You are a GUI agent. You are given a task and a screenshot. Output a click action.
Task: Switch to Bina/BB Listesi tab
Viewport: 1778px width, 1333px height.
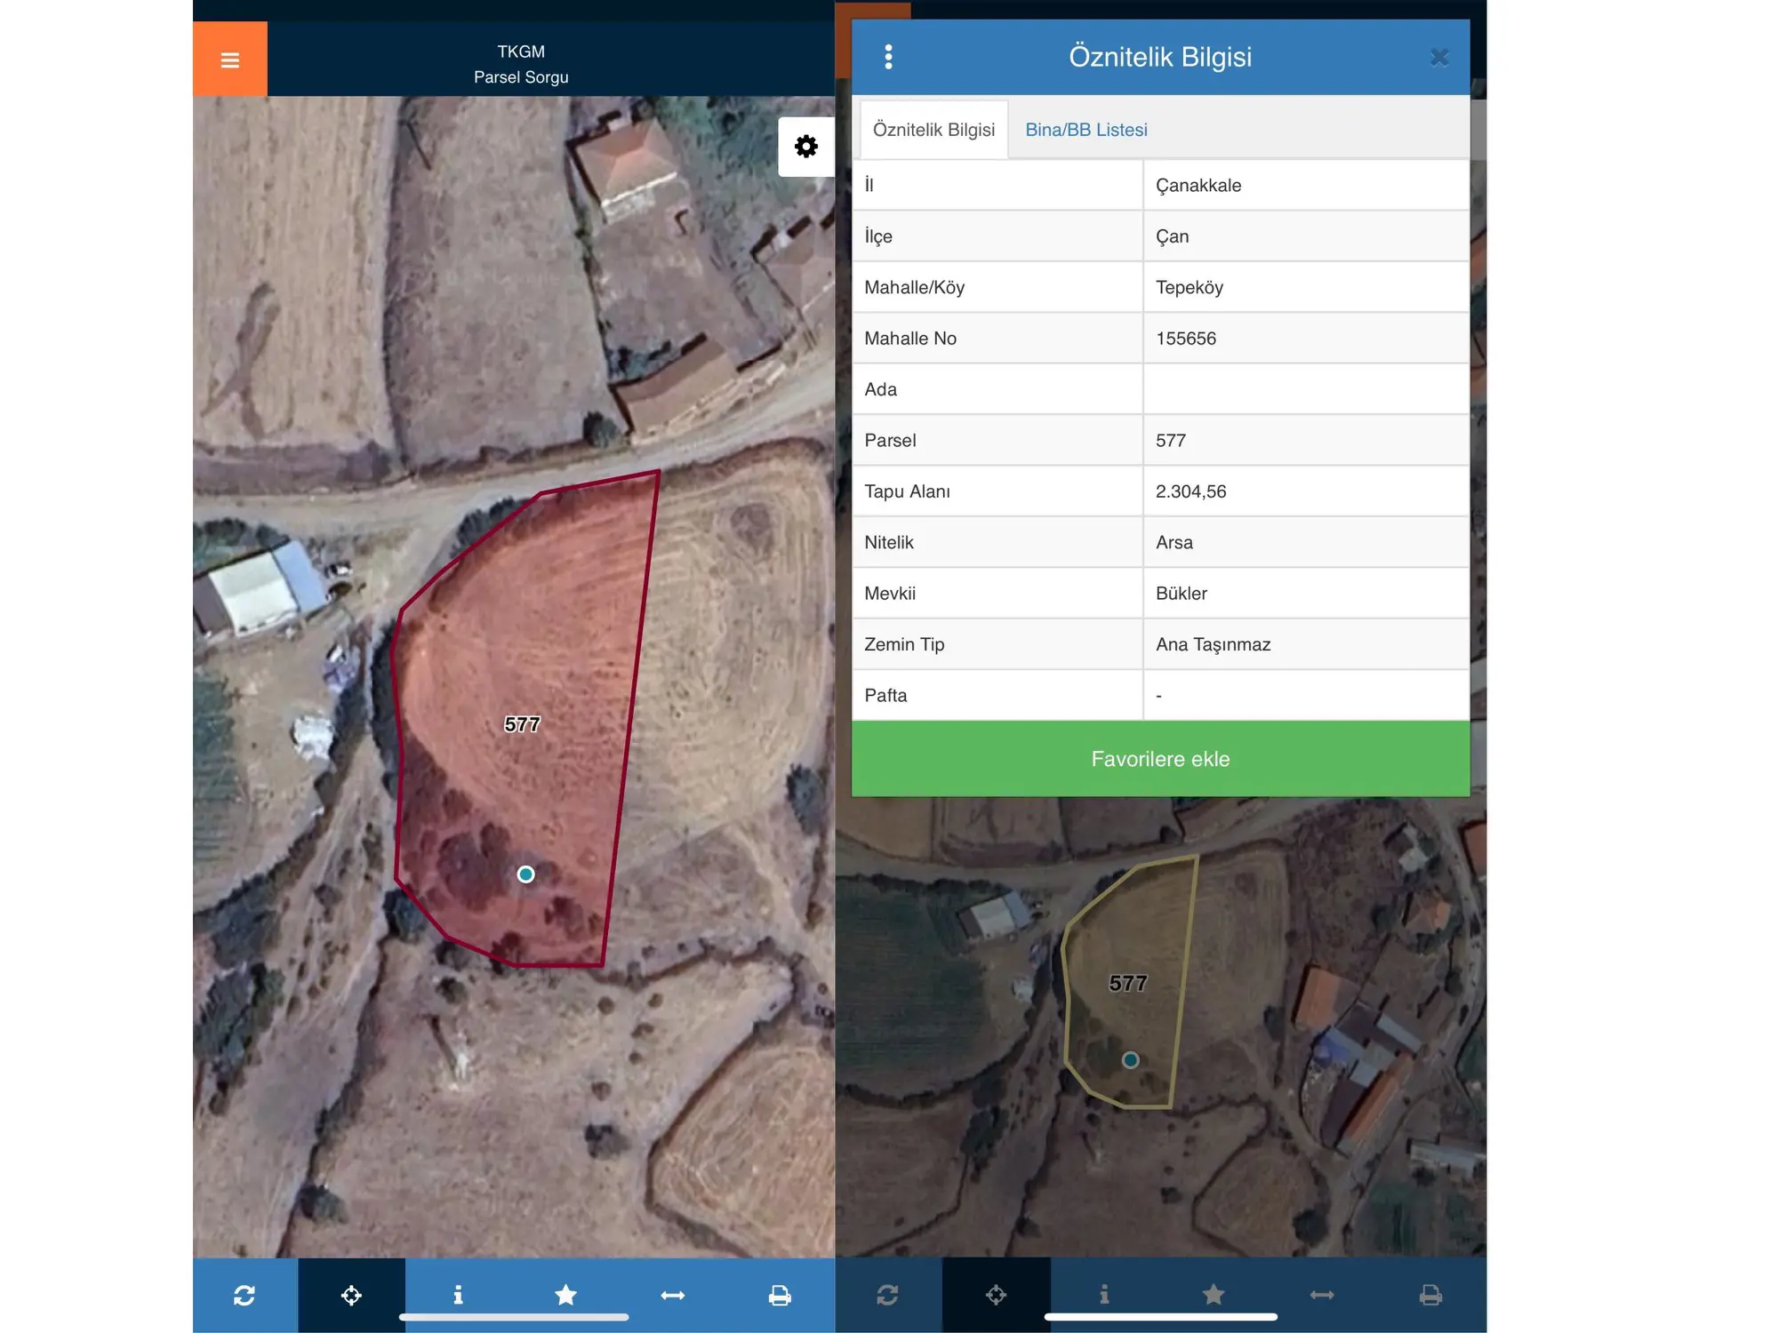click(x=1086, y=130)
